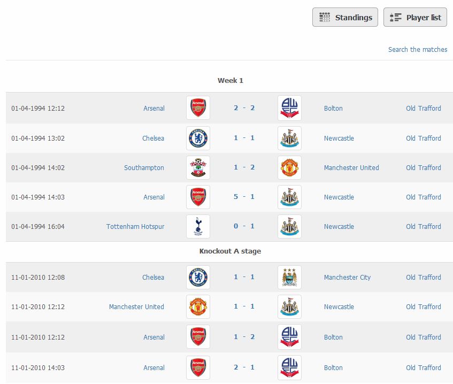Click the Manchester City crest
This screenshot has height=384, width=453.
click(x=289, y=278)
